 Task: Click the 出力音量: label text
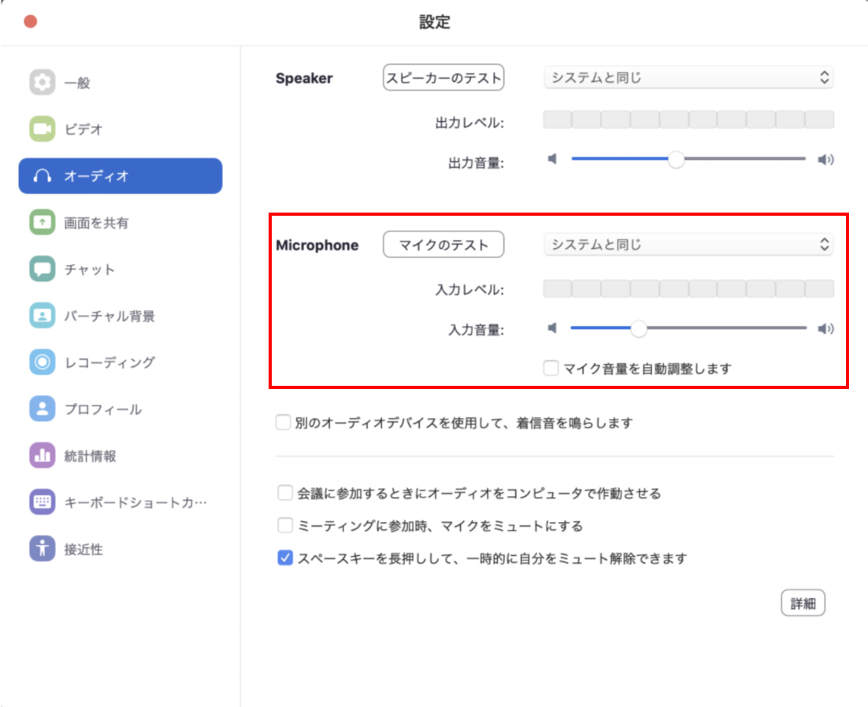pyautogui.click(x=476, y=163)
